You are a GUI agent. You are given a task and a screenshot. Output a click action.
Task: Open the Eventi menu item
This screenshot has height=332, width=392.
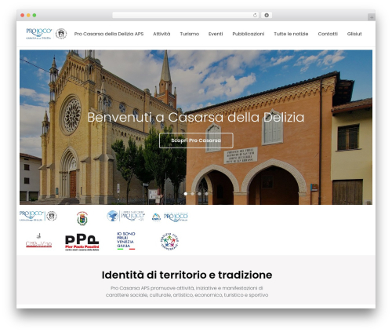pos(216,34)
